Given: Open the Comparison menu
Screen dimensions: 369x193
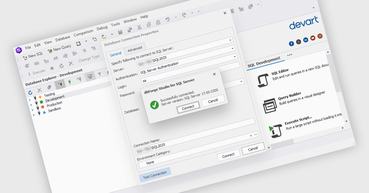Looking at the screenshot, I should (83, 33).
